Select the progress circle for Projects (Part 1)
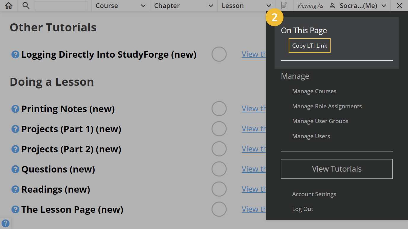408x229 pixels. [x=219, y=129]
